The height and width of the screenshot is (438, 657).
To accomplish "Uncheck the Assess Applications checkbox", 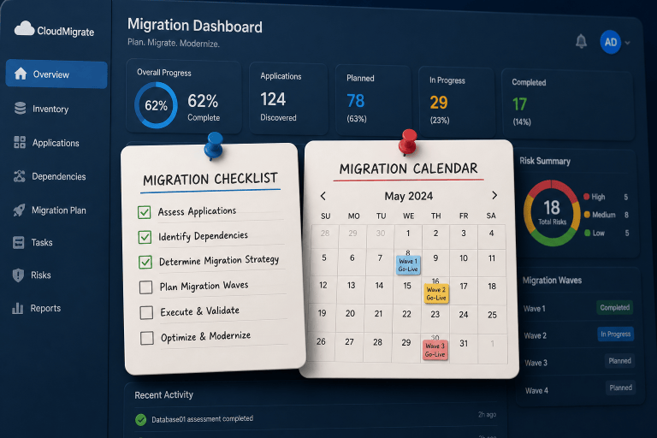I will click(144, 212).
